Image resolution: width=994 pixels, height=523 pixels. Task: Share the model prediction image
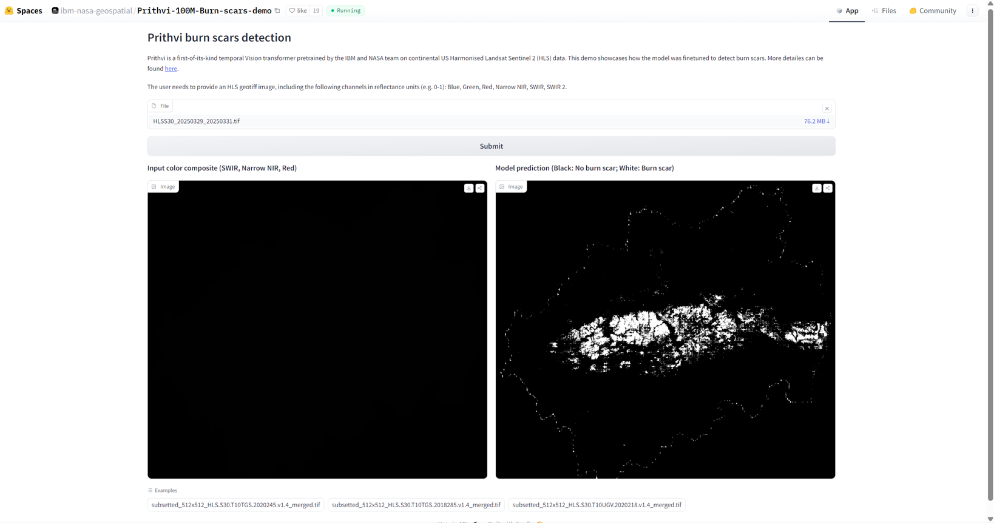[x=828, y=188]
